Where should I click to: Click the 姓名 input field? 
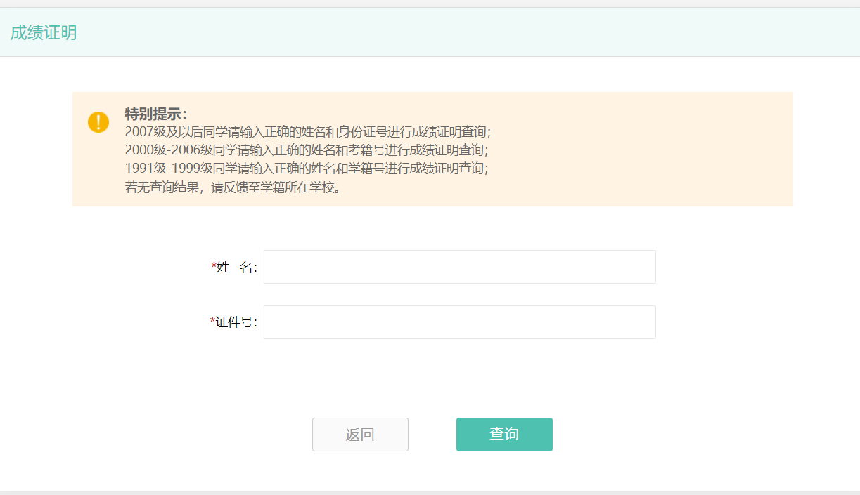459,267
